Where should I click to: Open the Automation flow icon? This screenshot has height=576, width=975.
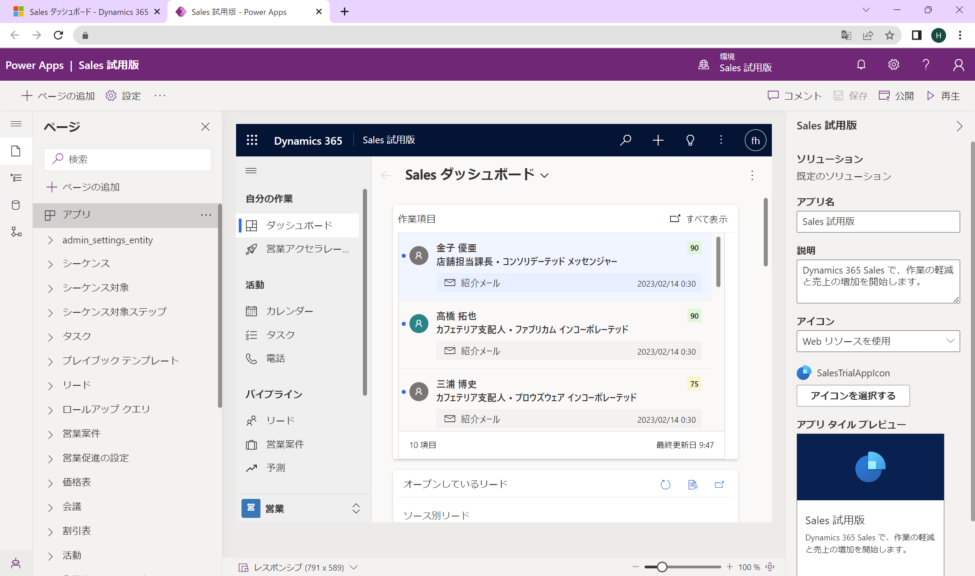tap(16, 232)
